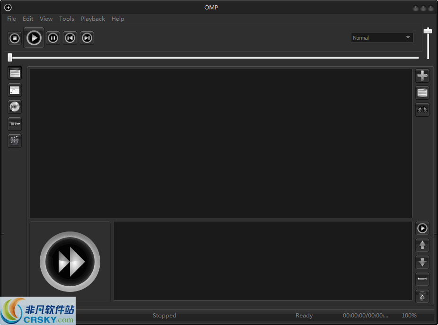The height and width of the screenshot is (325, 438).
Task: Select the music notation sidebar icon
Action: tap(15, 90)
